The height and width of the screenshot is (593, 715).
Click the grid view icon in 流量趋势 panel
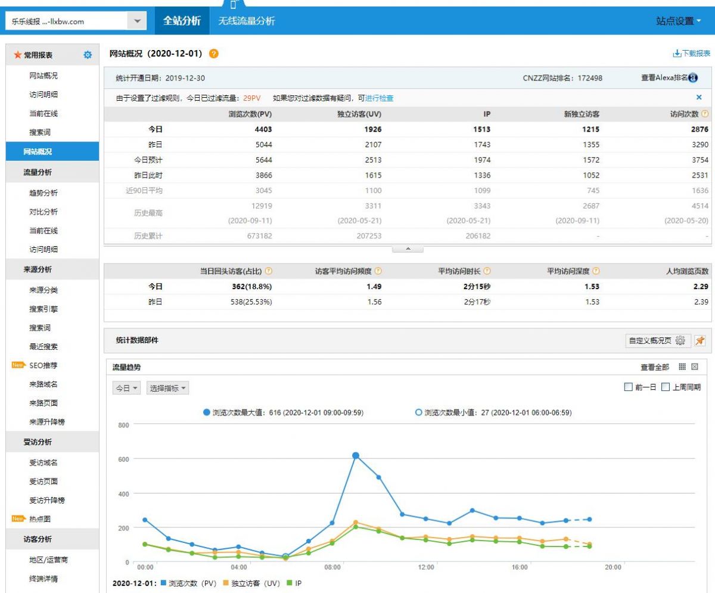[683, 367]
